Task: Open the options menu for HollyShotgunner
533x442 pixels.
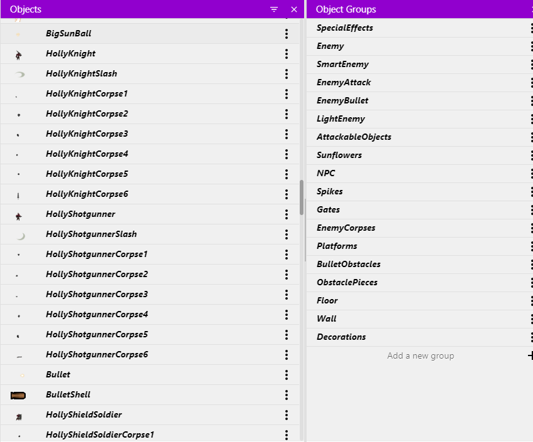Action: [x=287, y=214]
